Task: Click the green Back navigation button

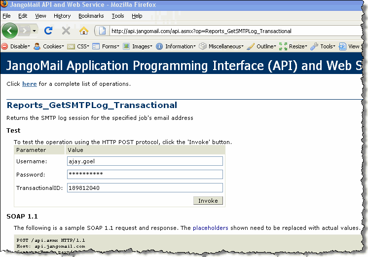Action: 10,31
